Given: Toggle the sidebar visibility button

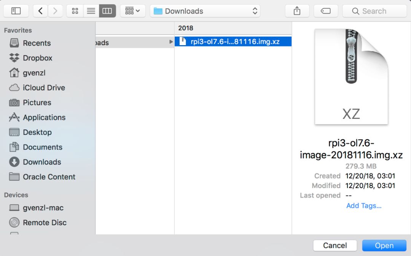Looking at the screenshot, I should coord(16,11).
